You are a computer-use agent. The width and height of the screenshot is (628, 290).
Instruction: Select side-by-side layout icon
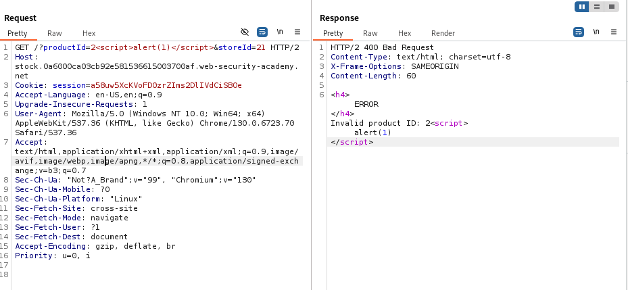(x=581, y=7)
